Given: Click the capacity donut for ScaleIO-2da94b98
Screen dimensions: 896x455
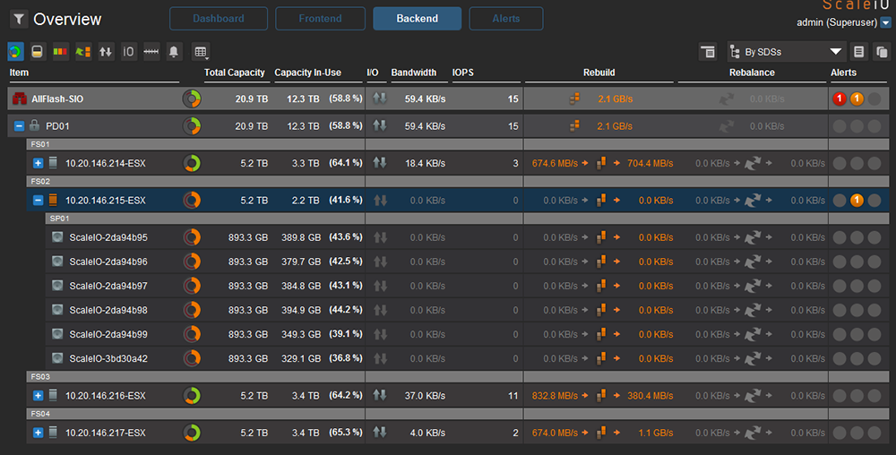Looking at the screenshot, I should tap(192, 310).
